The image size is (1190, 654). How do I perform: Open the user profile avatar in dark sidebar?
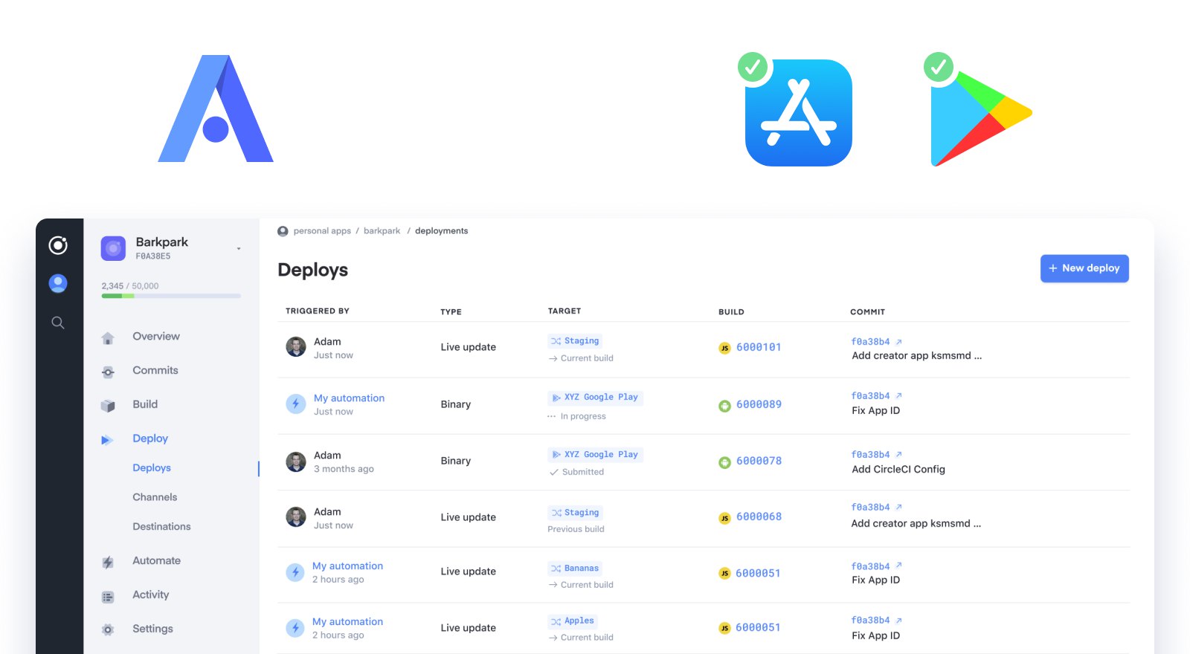click(58, 283)
